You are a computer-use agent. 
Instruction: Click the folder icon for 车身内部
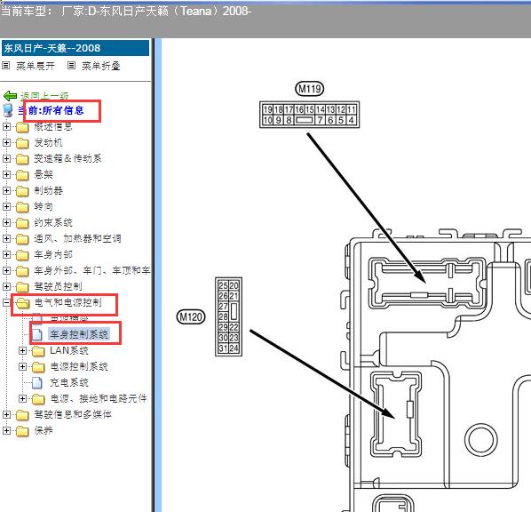coord(22,255)
